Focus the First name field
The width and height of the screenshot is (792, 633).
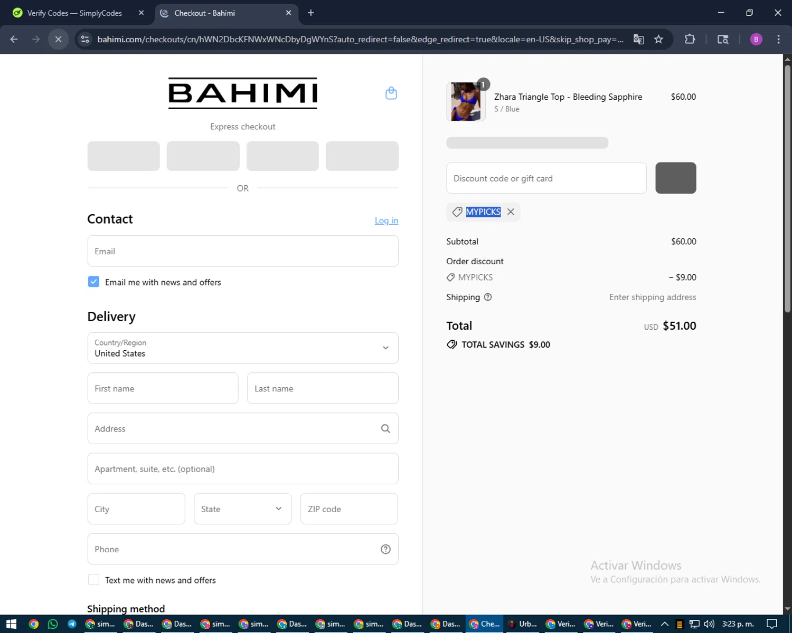(163, 388)
